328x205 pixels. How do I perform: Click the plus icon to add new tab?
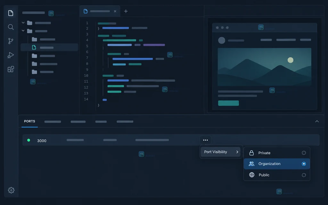(126, 11)
